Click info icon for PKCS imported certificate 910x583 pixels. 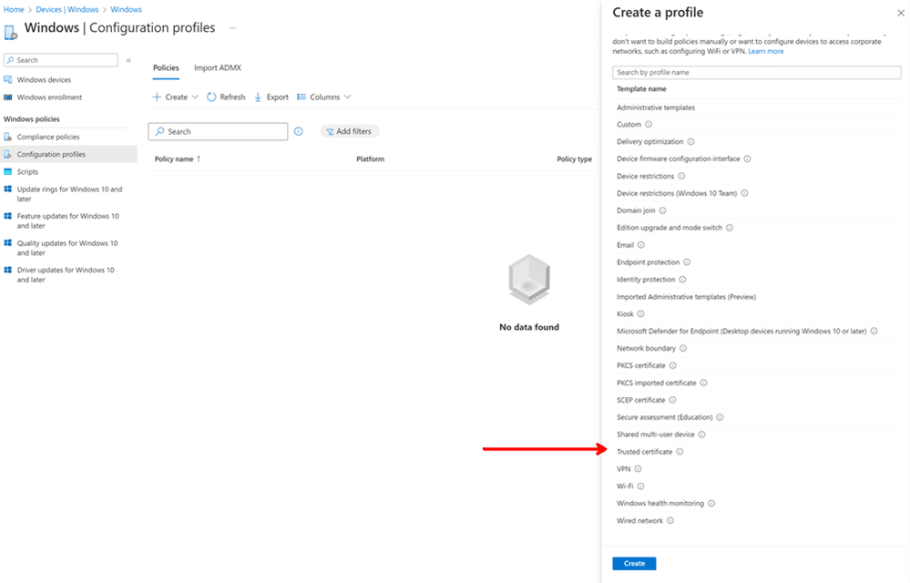704,383
